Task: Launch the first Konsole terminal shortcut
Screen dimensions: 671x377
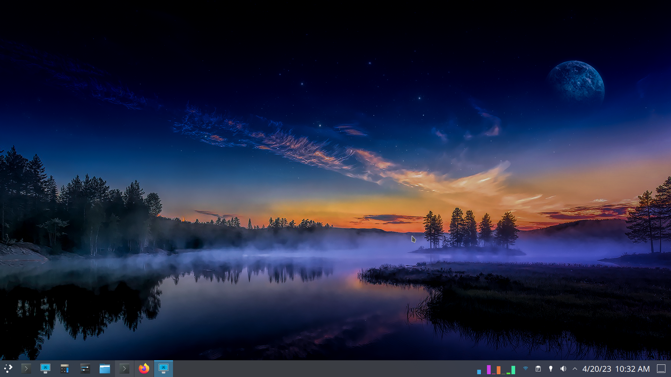Action: 26,369
